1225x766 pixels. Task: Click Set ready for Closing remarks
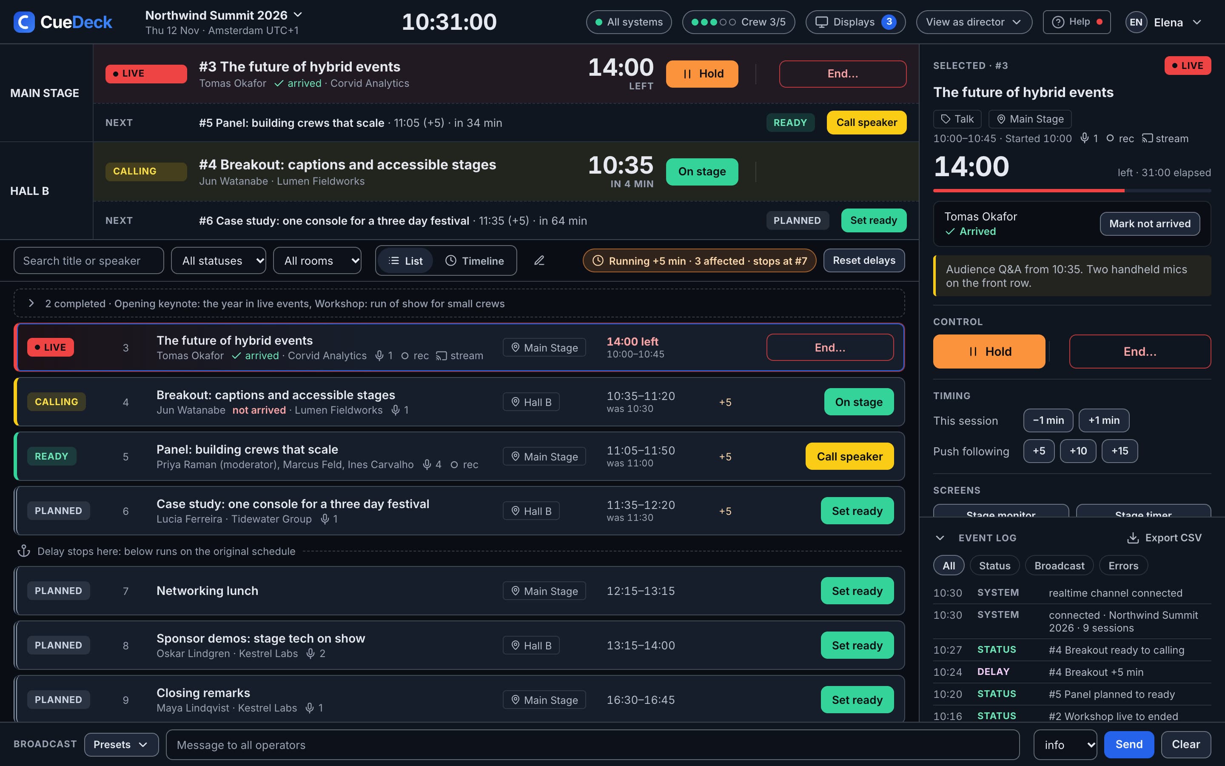point(857,700)
